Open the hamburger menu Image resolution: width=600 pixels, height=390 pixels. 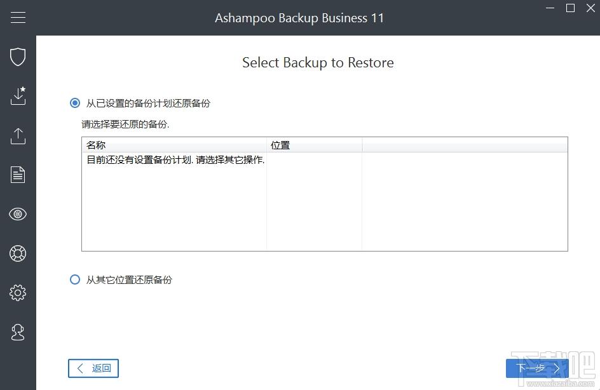click(x=18, y=17)
